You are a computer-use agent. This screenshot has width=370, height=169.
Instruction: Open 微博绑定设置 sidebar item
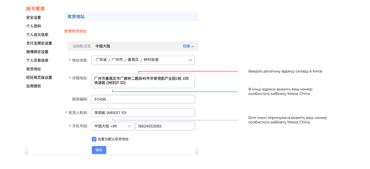point(37,52)
